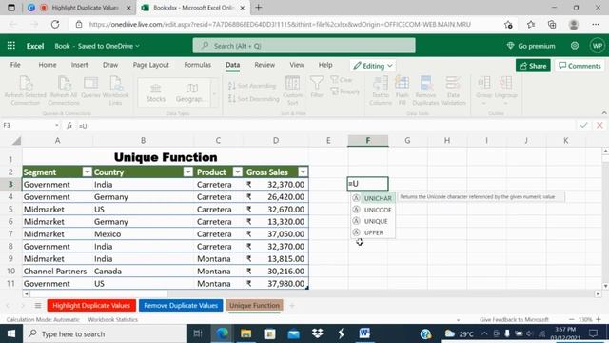This screenshot has height=343, width=609.
Task: Click Clear filter in ribbon
Action: point(342,80)
